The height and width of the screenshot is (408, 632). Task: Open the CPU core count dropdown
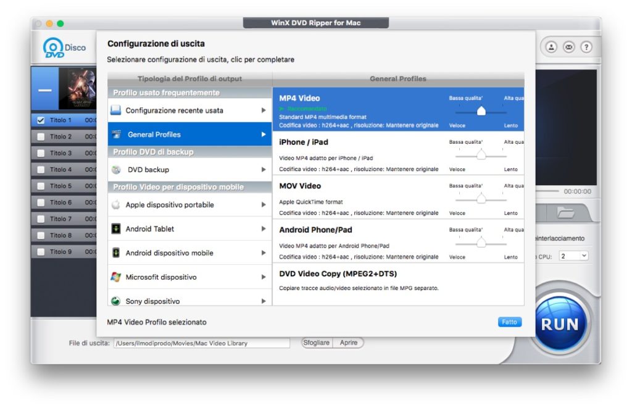tap(573, 256)
